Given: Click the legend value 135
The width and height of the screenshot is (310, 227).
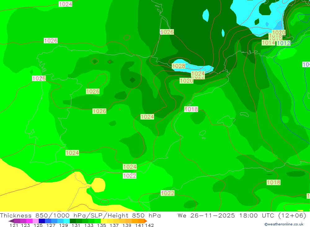Looking at the screenshot, I should [101, 225].
